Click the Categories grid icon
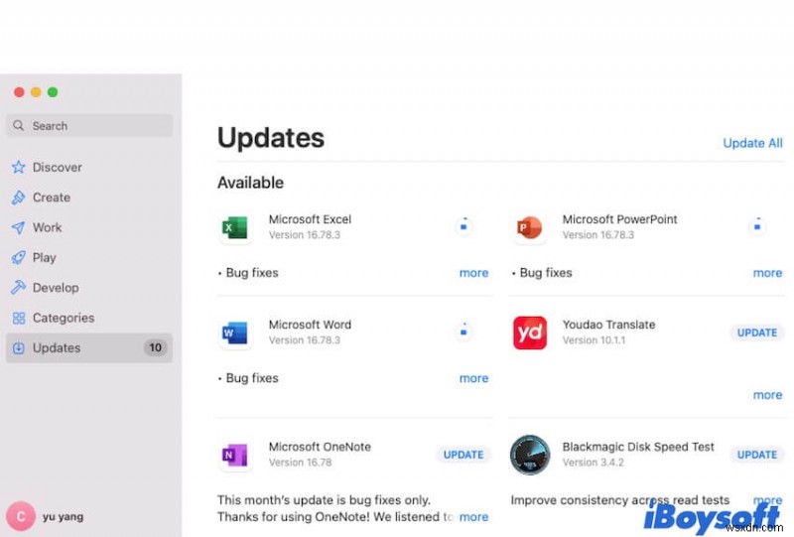Screen dimensions: 794x537 pyautogui.click(x=19, y=319)
